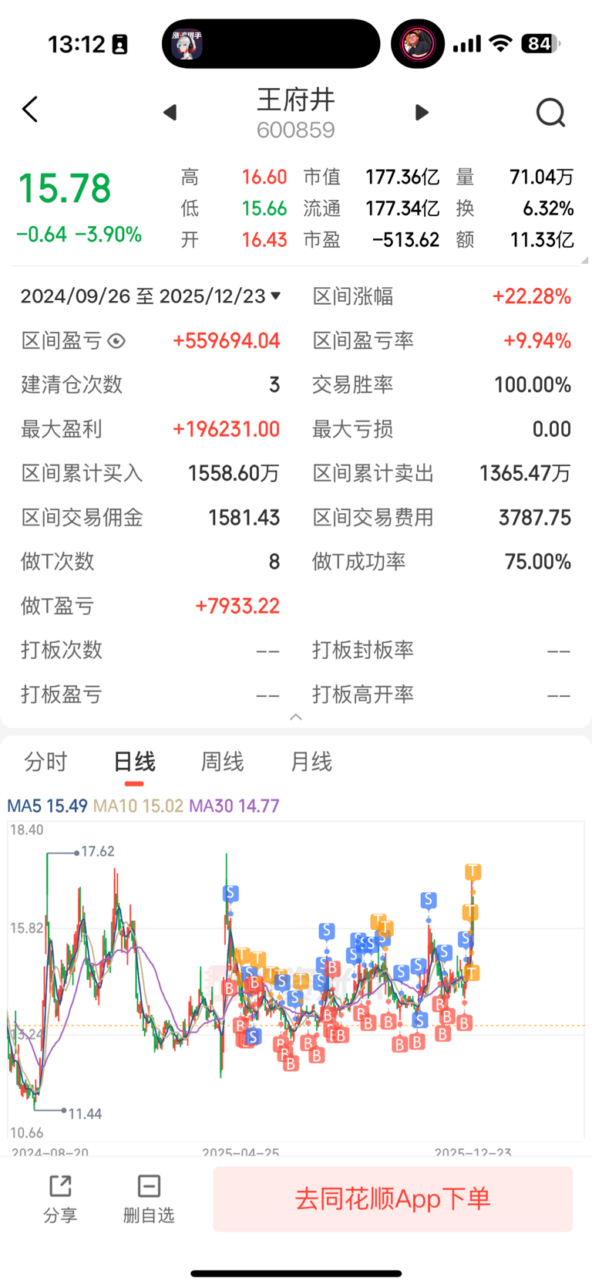The height and width of the screenshot is (1288, 592).
Task: Tap 区间累计卖出 value 1365.47万
Action: tap(525, 473)
